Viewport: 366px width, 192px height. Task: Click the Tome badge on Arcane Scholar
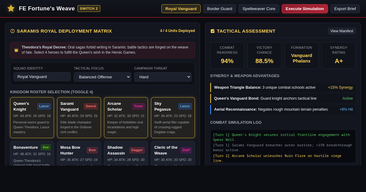pyautogui.click(x=138, y=106)
